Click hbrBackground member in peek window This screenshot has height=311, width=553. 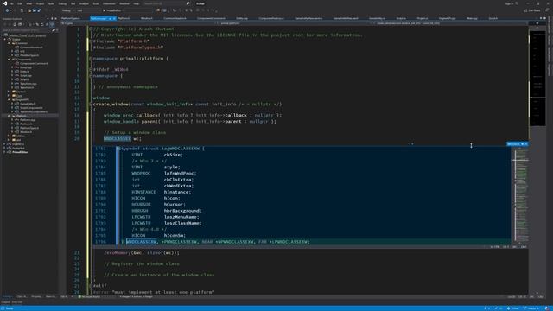coord(181,211)
